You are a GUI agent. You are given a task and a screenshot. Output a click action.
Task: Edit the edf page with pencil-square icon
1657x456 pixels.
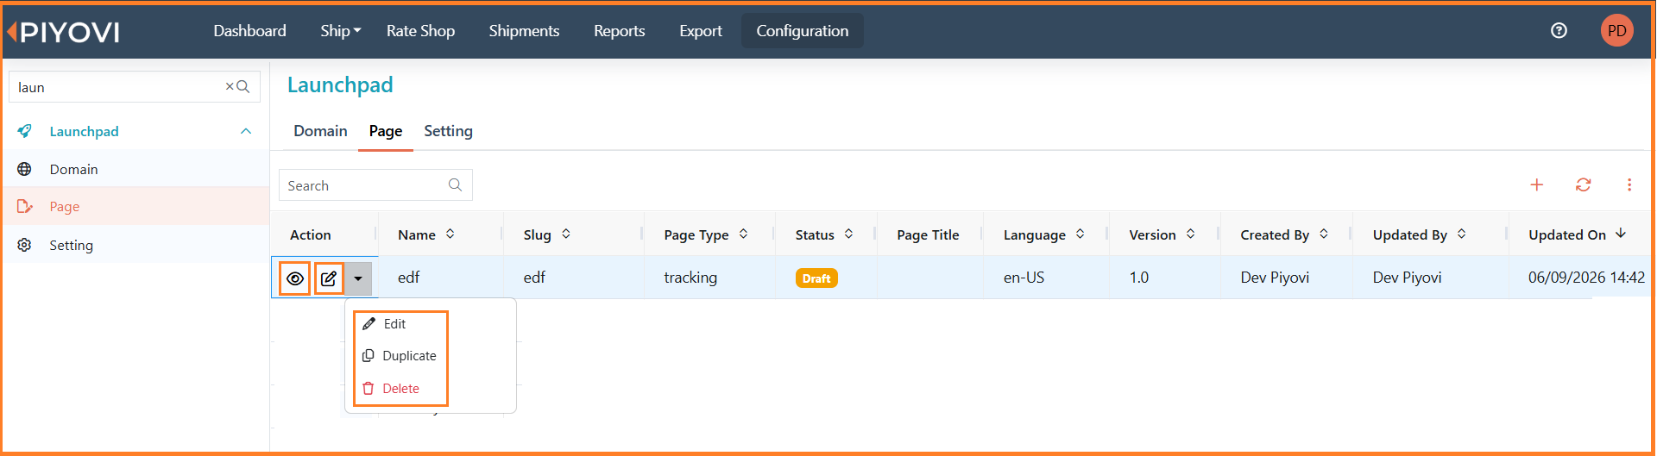329,278
